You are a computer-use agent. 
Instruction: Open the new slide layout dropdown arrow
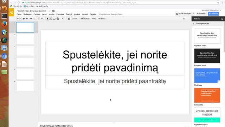[x=20, y=19]
